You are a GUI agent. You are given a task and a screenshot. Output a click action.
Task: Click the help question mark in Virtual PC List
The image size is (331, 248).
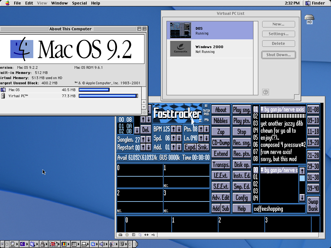[265, 92]
